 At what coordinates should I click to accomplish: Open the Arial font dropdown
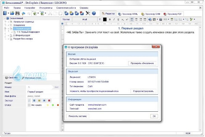pos(85,19)
